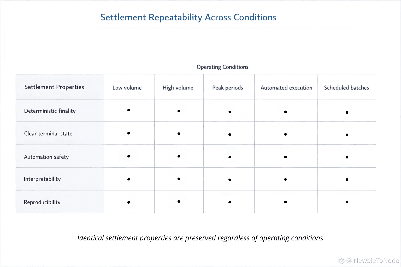Click the dot for Automation safety under Peak periods
This screenshot has width=401, height=267.
point(230,157)
